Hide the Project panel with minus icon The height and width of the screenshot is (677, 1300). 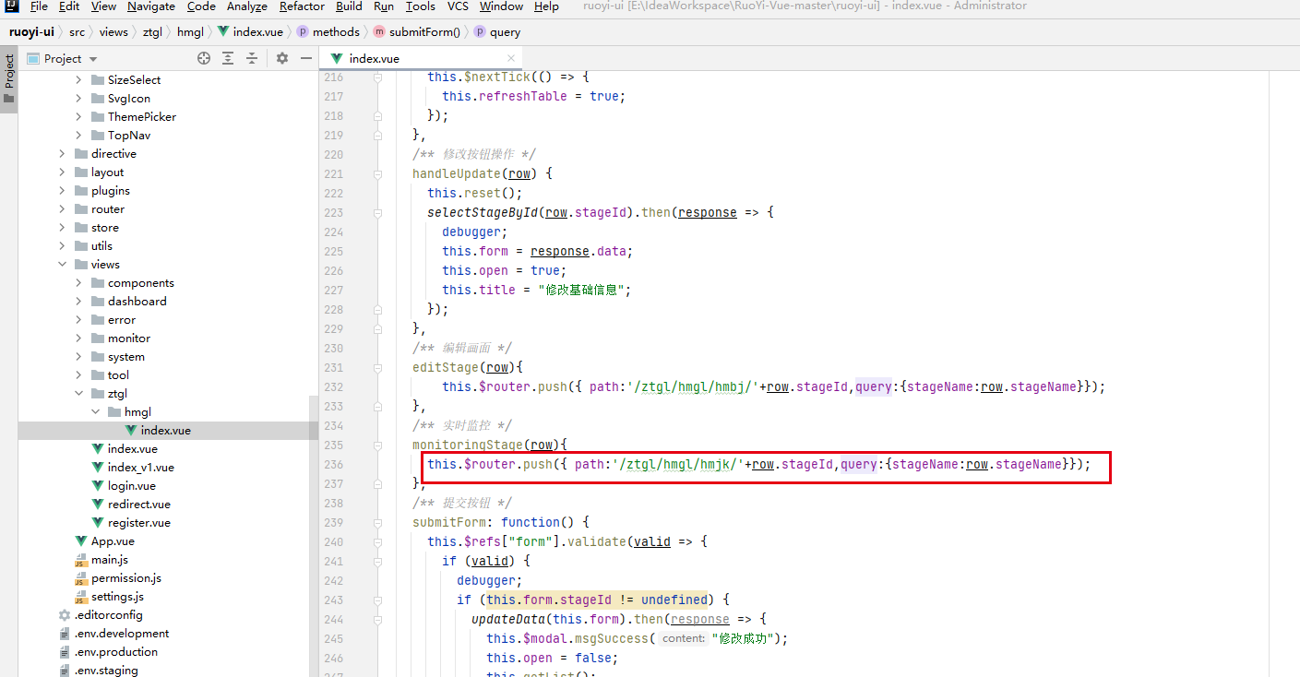[306, 58]
